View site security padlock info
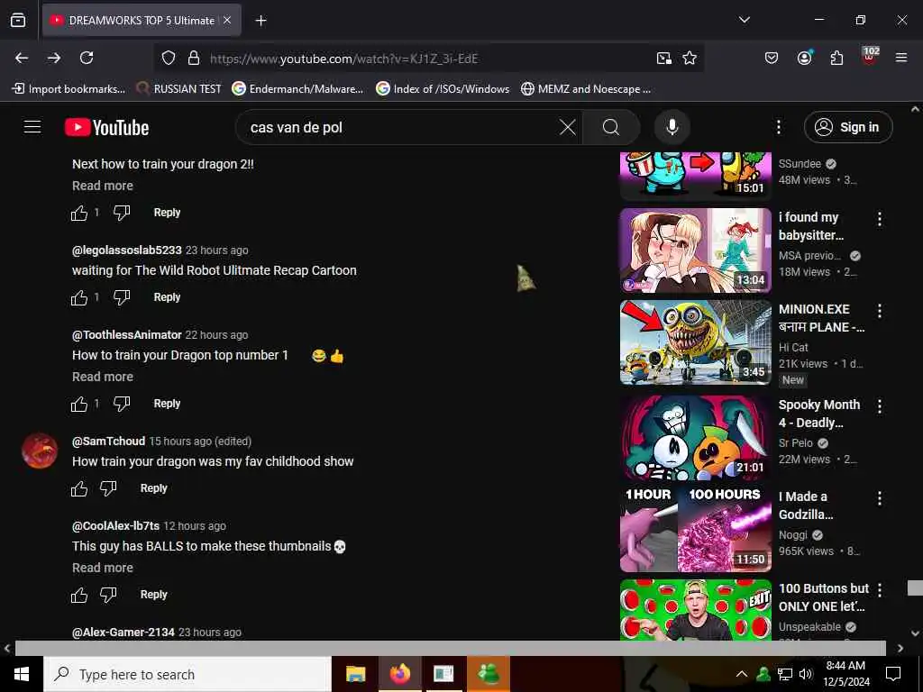 pyautogui.click(x=194, y=59)
